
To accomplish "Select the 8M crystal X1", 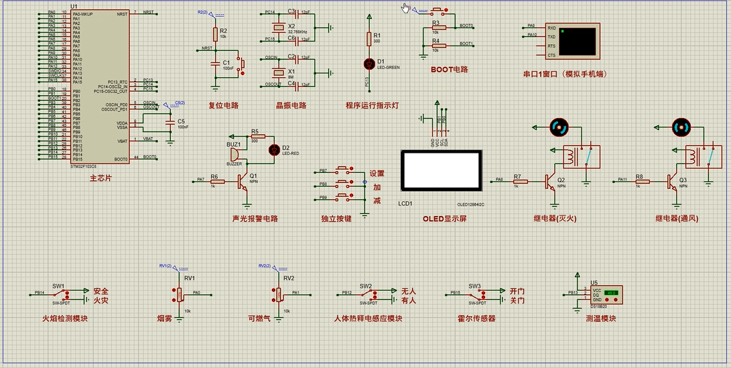I will click(x=279, y=72).
